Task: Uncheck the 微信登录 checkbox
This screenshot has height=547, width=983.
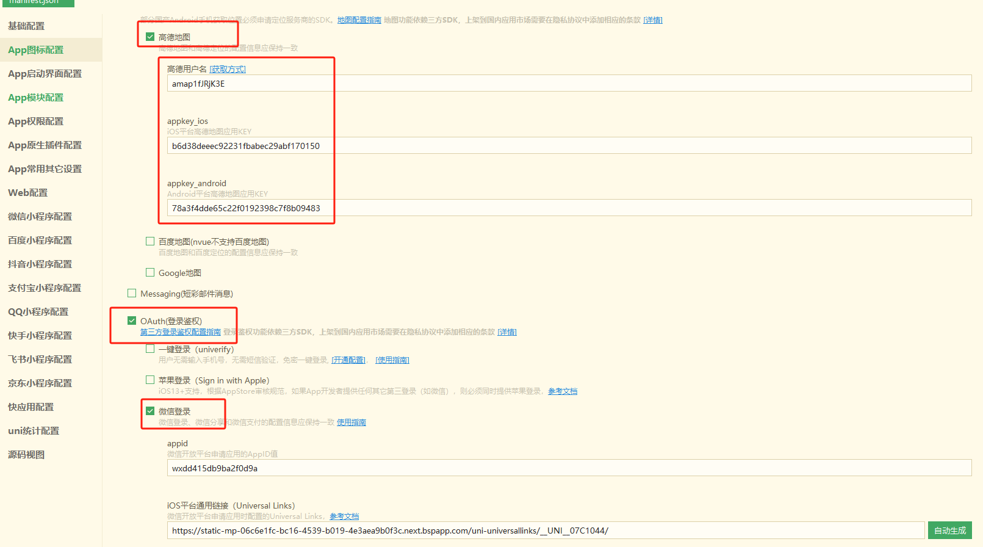Action: pyautogui.click(x=150, y=411)
